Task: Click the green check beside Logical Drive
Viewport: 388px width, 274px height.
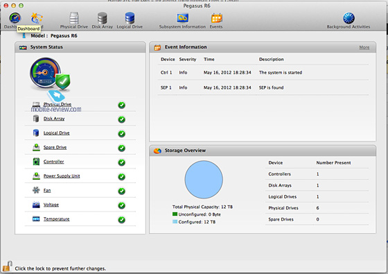Action: (121, 134)
